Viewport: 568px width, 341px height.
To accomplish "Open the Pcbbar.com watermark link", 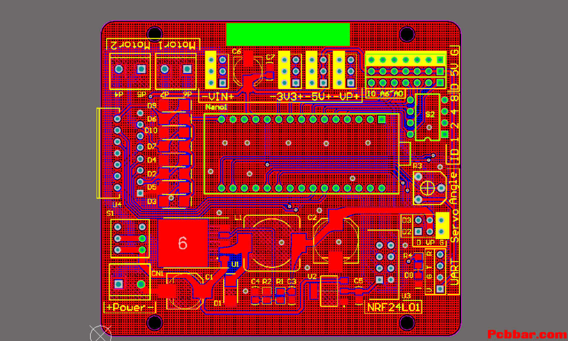I will (x=527, y=335).
